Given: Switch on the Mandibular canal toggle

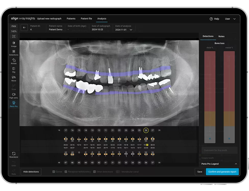Looking at the screenshot, I should (x=118, y=172).
